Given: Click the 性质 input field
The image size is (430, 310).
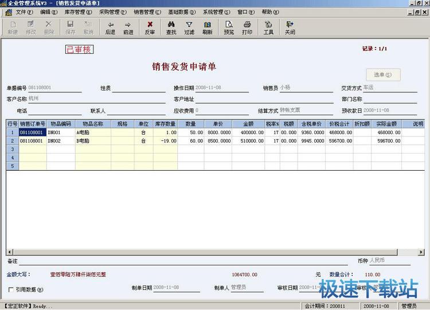Looking at the screenshot, I should [x=139, y=88].
